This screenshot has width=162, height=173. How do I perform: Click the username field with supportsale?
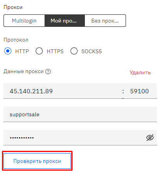[80, 114]
